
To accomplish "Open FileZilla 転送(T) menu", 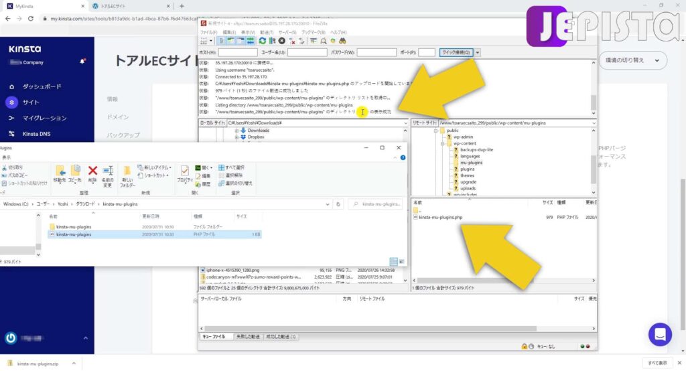I will [x=267, y=32].
